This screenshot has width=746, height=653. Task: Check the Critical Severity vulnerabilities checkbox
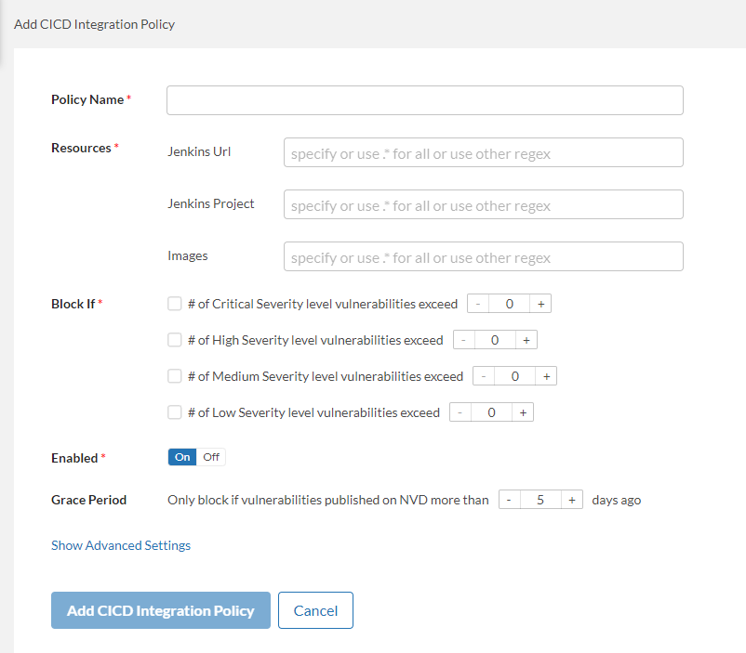point(174,304)
